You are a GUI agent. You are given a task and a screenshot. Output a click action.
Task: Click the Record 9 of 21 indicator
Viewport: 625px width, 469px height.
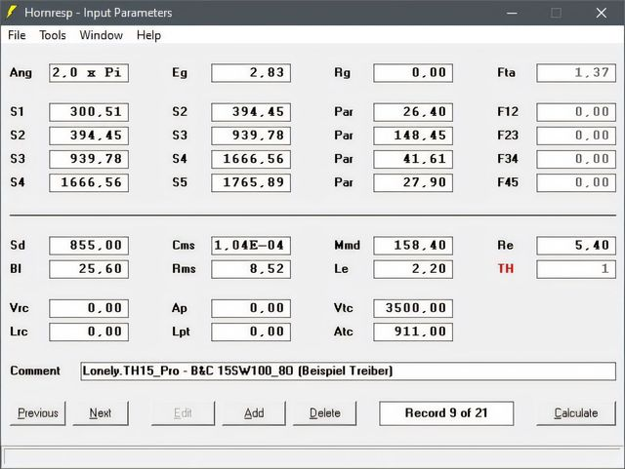(446, 413)
